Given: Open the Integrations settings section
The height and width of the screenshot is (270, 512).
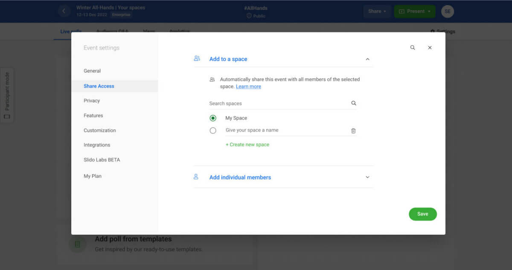Looking at the screenshot, I should 97,145.
